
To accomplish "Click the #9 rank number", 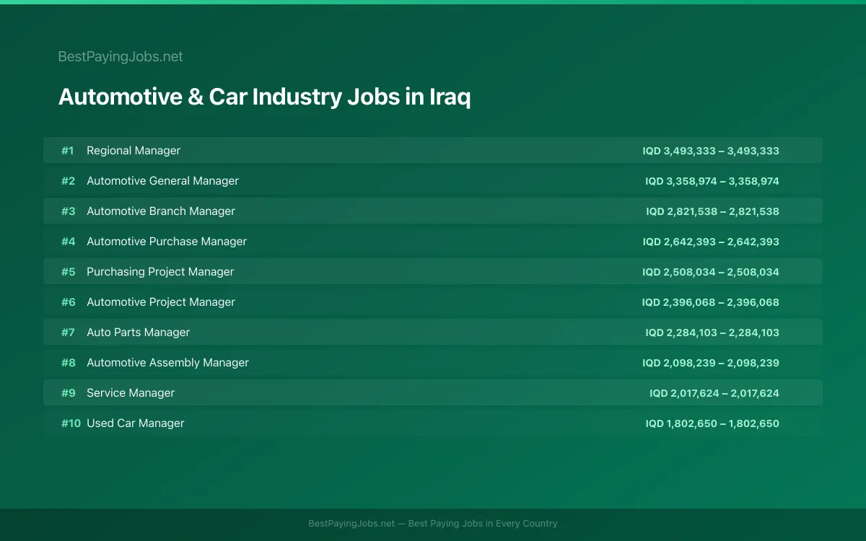I will coord(68,393).
